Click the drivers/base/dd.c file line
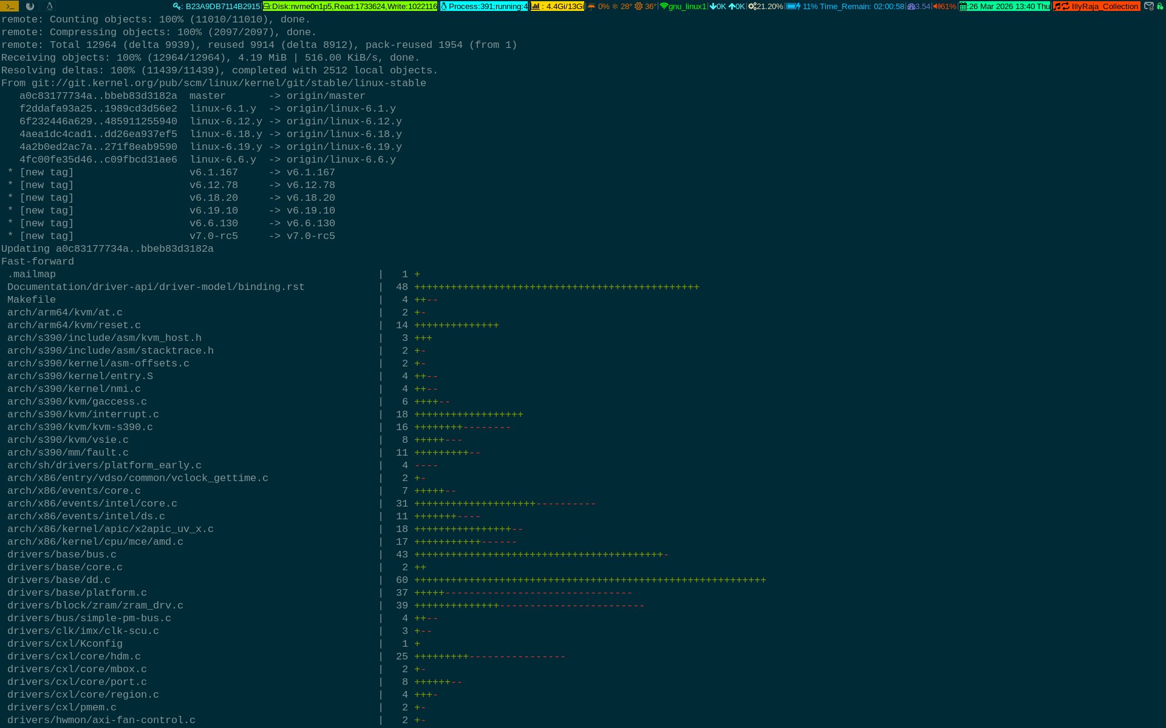 point(59,580)
